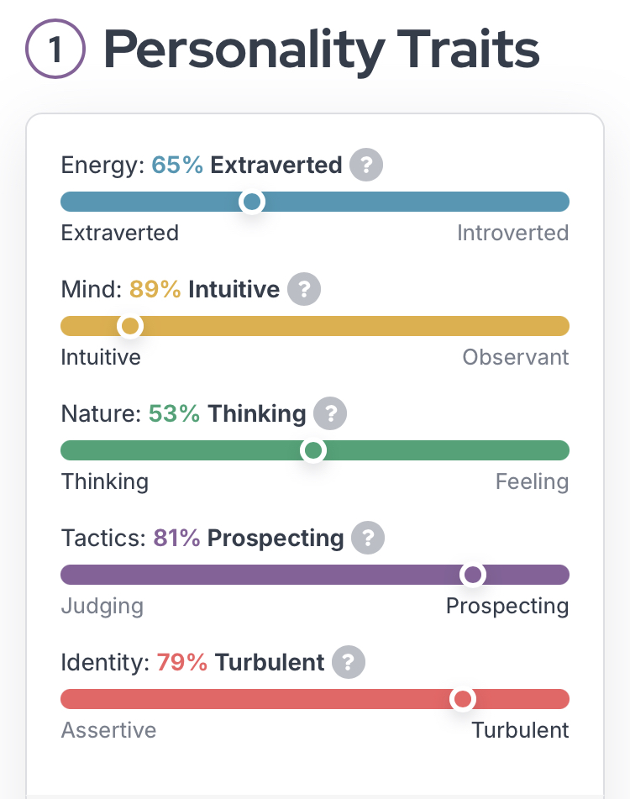Screen dimensions: 630x799
Task: Select the yellow Mind slider knob
Action: [x=130, y=326]
